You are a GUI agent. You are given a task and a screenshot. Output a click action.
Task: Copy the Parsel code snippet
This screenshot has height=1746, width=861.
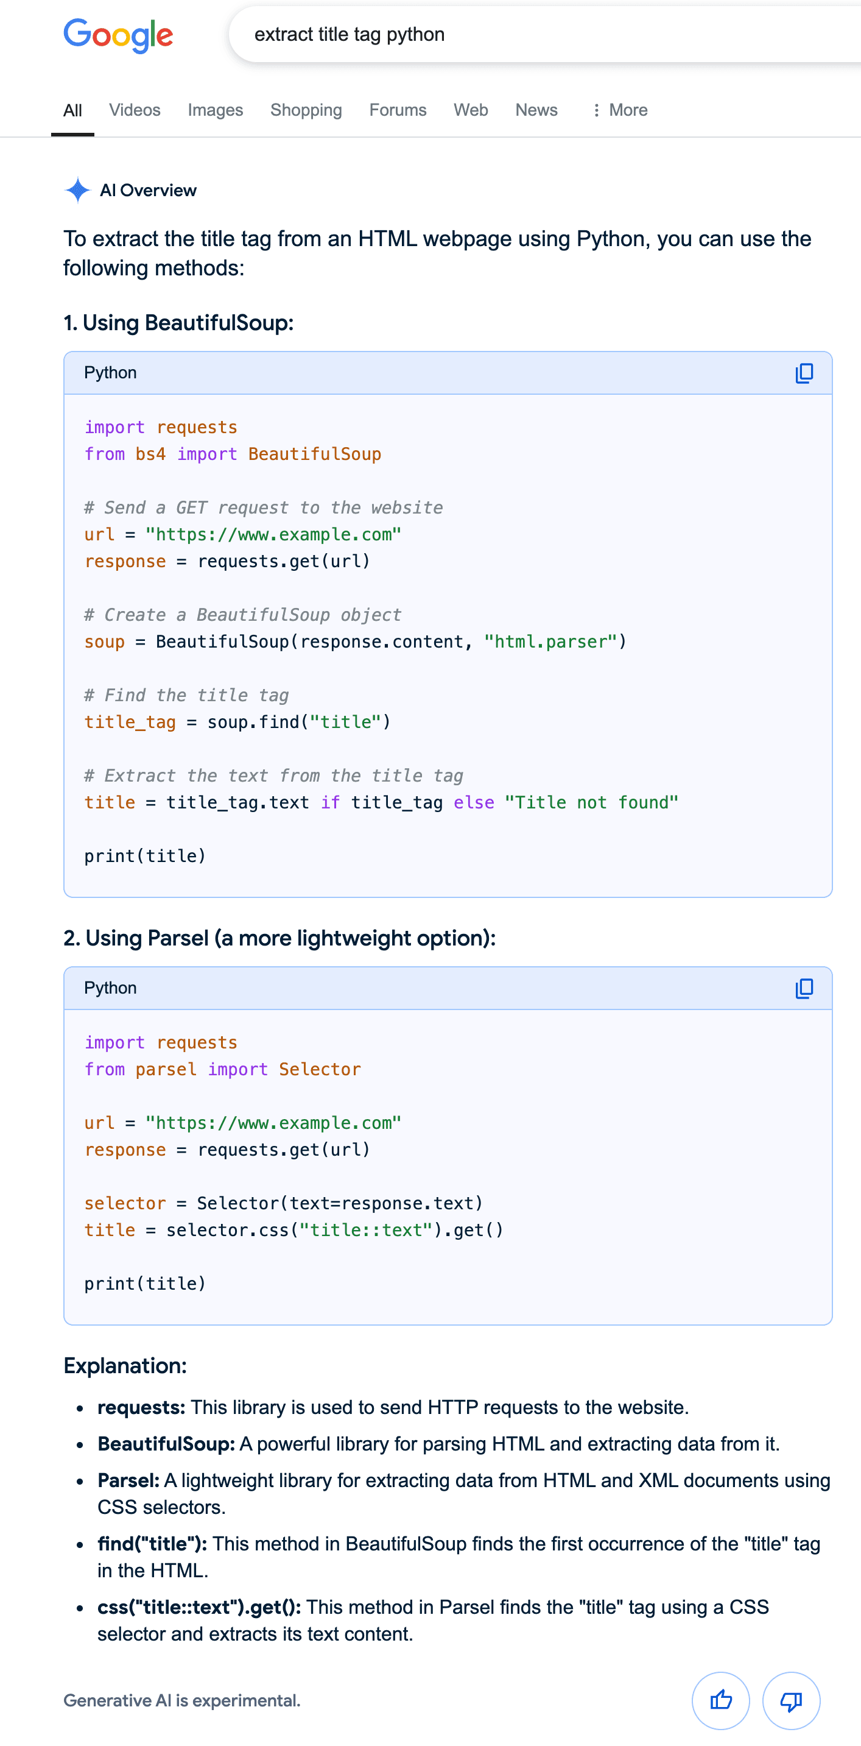803,988
